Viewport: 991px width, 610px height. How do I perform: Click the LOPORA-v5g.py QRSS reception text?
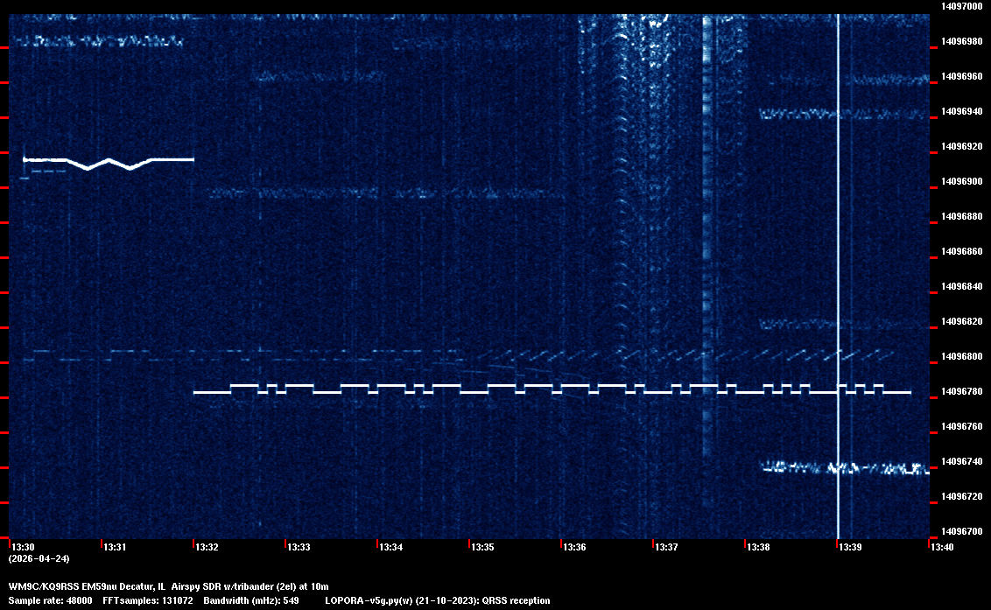[x=437, y=600]
